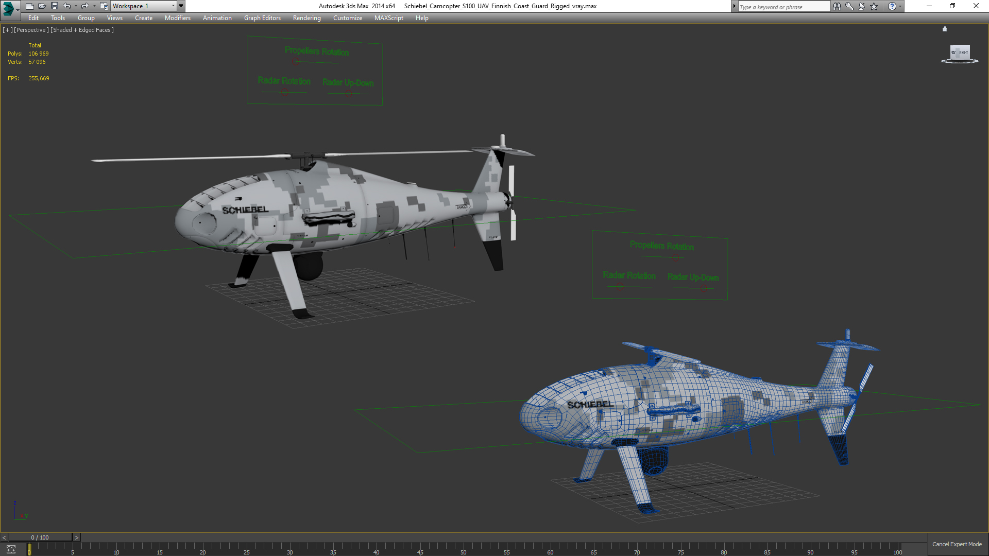Click the Perspective viewport label
Screen dimensions: 989x556
point(31,30)
